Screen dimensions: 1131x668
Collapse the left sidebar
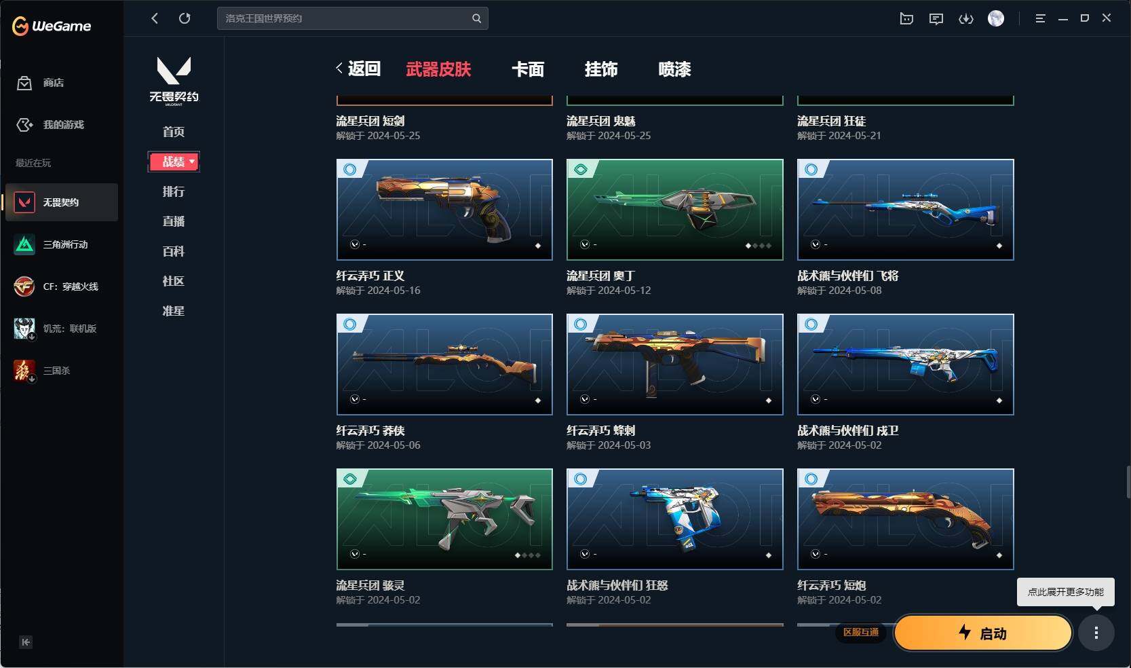[26, 642]
